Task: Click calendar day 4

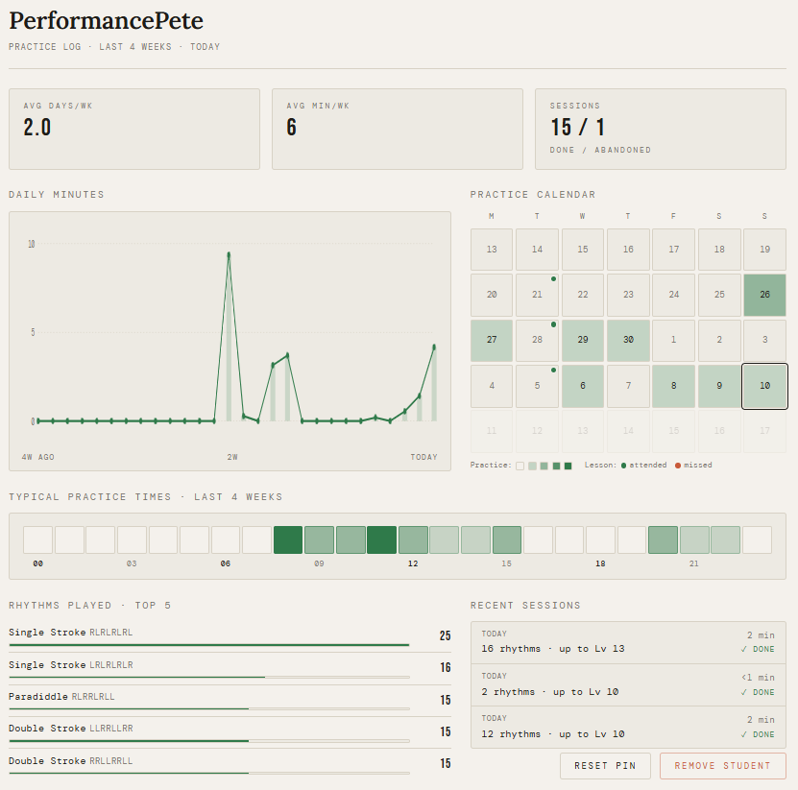Action: tap(492, 386)
